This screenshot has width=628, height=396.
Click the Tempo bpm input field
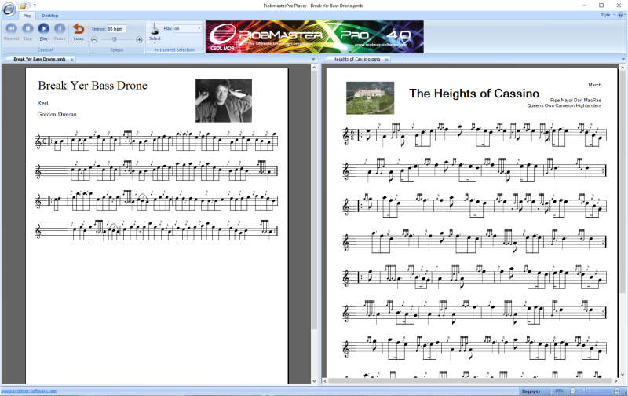click(116, 28)
